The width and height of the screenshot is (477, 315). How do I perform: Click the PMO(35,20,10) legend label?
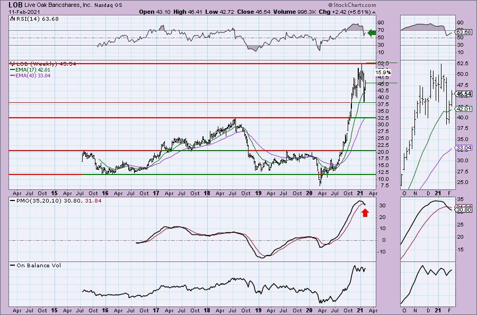coord(40,201)
